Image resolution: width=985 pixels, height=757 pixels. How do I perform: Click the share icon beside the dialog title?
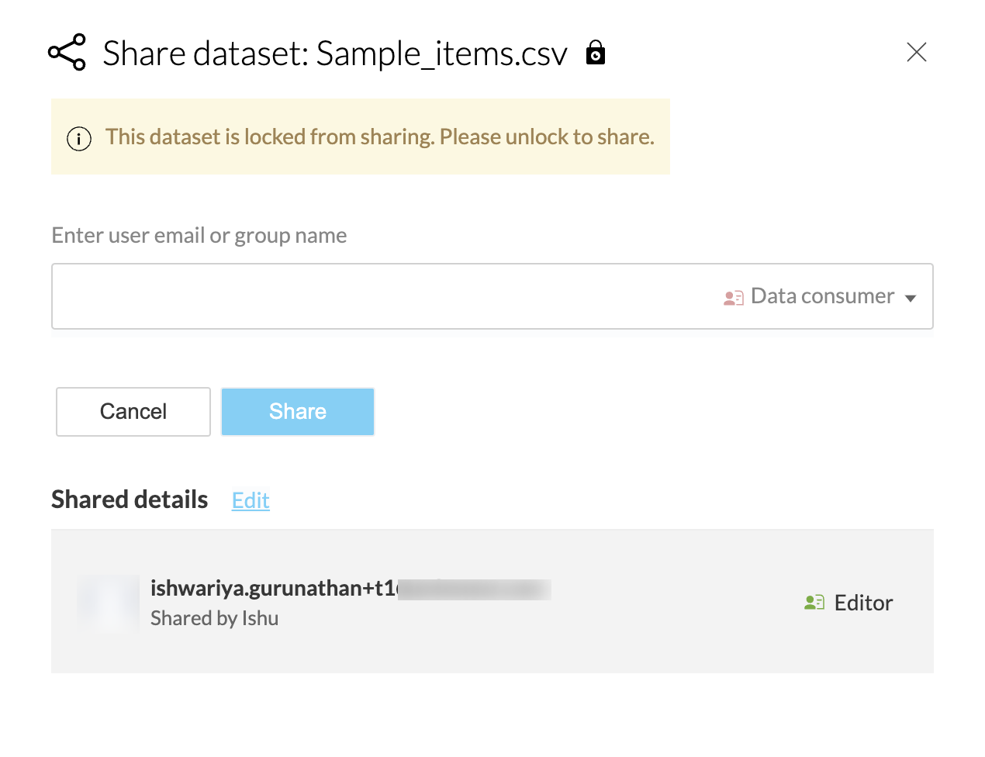point(67,53)
